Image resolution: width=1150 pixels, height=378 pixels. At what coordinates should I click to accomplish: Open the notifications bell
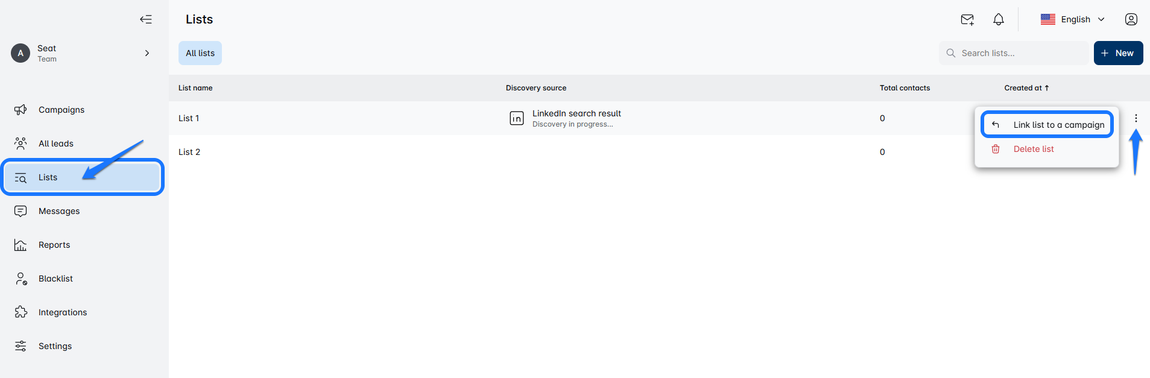pos(999,19)
